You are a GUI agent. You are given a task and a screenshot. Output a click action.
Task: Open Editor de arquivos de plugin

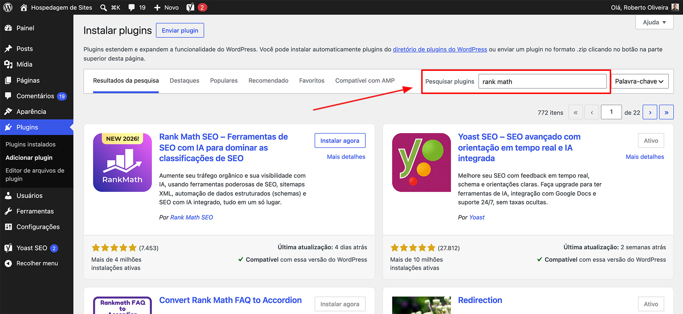point(35,175)
